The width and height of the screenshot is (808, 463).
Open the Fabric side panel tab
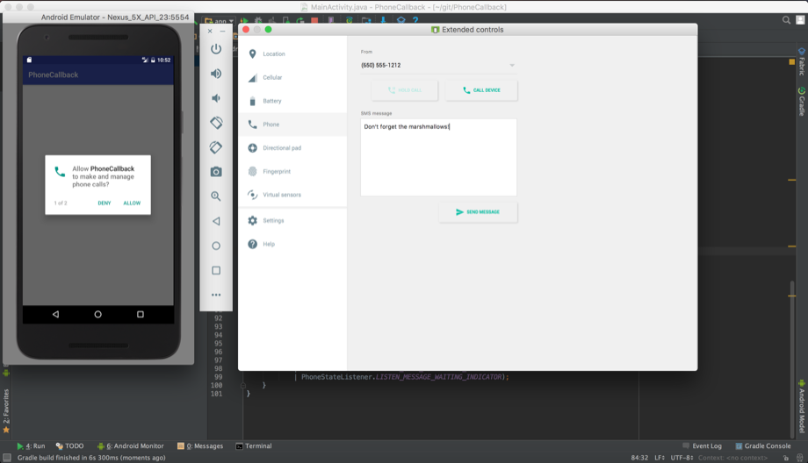802,61
